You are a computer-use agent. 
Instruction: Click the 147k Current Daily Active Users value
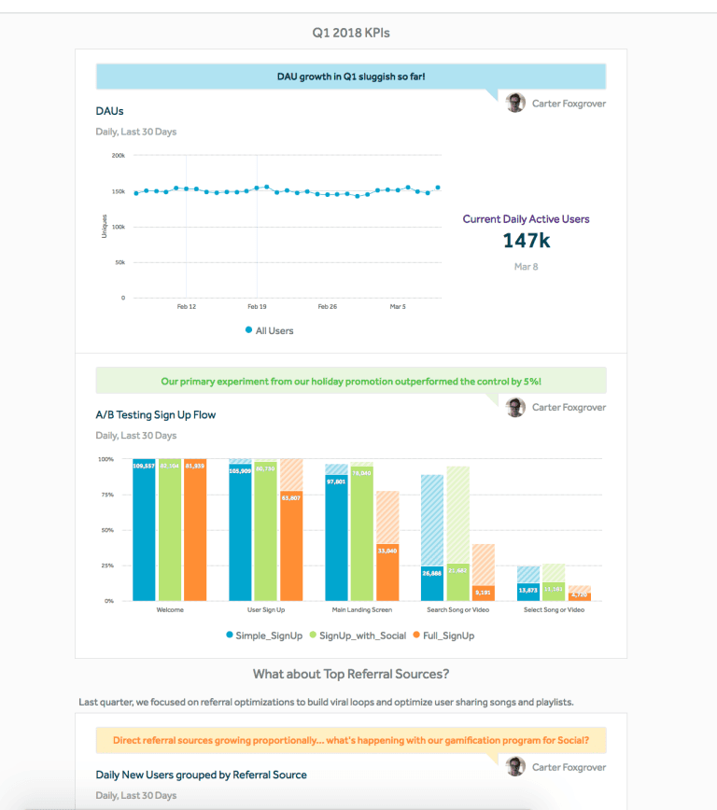pyautogui.click(x=526, y=241)
